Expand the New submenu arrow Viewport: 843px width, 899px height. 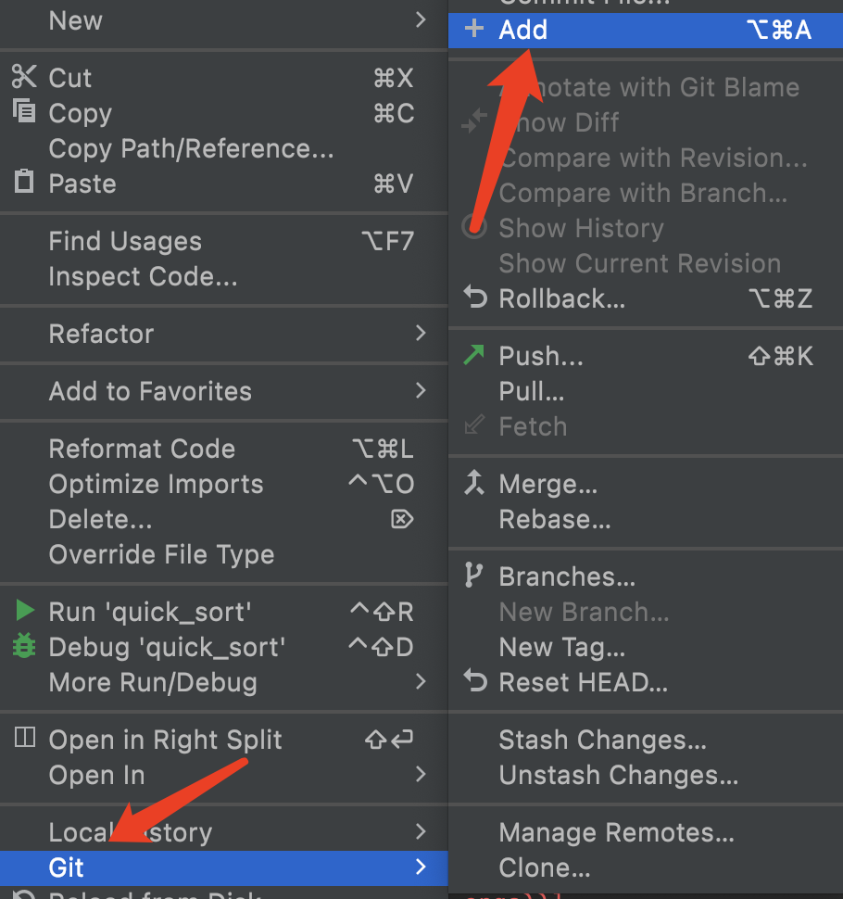coord(421,20)
